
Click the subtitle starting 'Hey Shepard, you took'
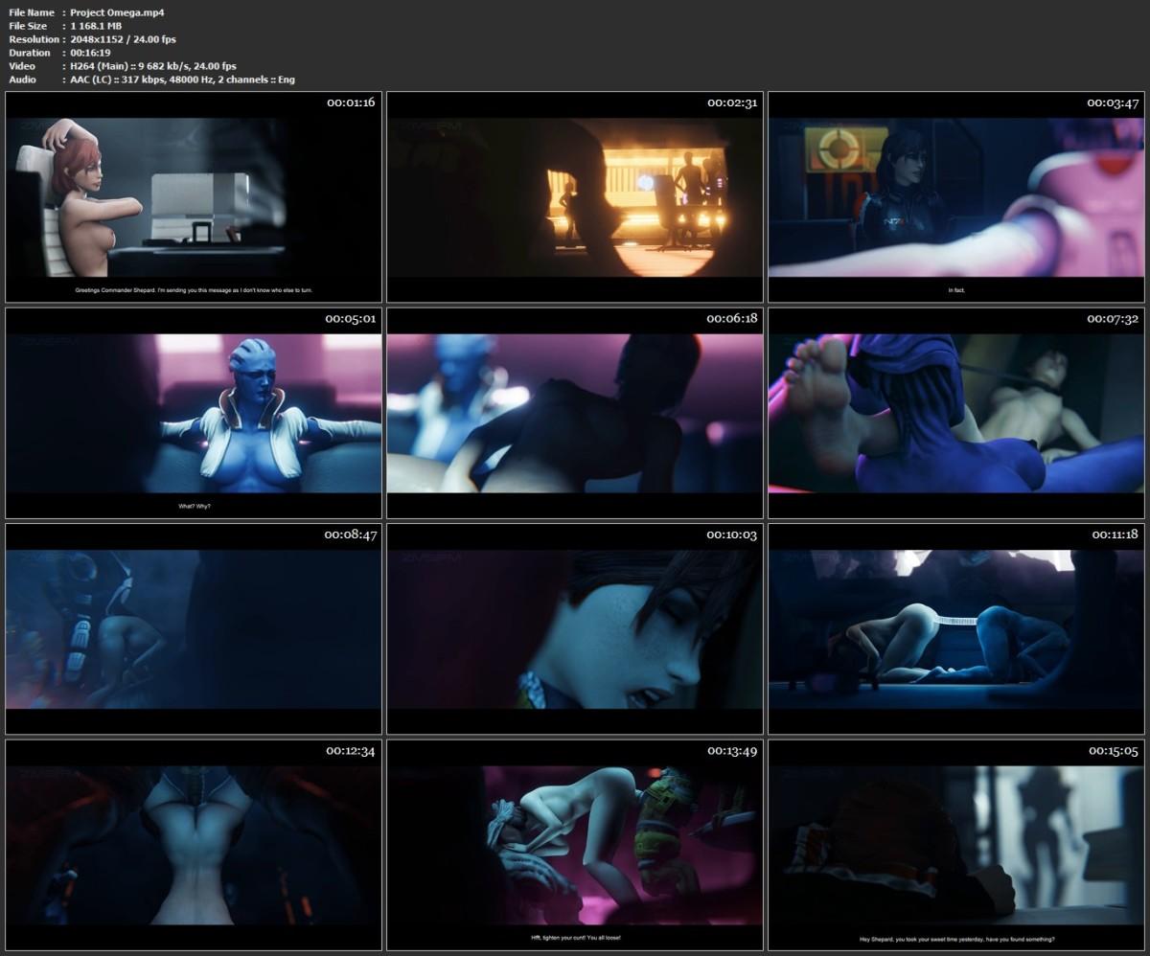(x=955, y=938)
